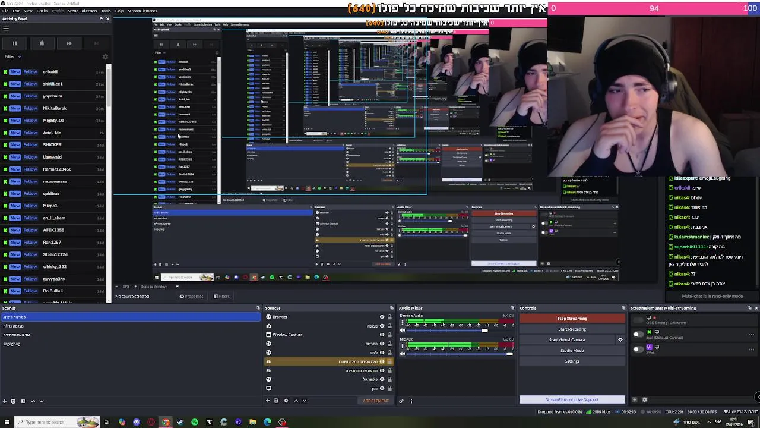Viewport: 760px width, 428px height.
Task: Open Twitch output three-dot menu
Action: [x=752, y=349]
